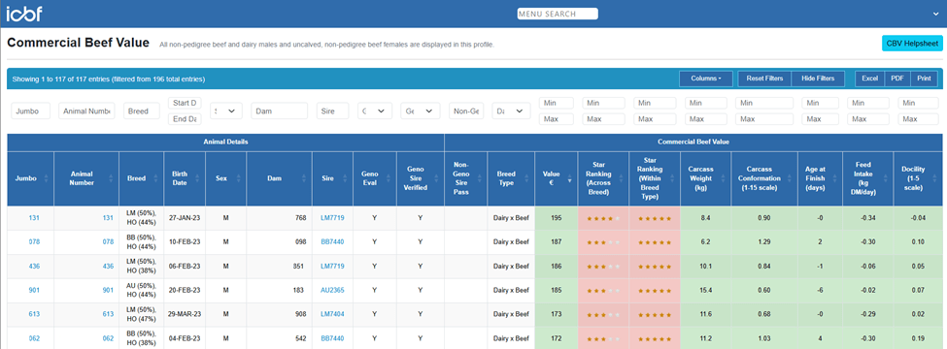Click Carcass Weight value 15.4

[x=706, y=291]
